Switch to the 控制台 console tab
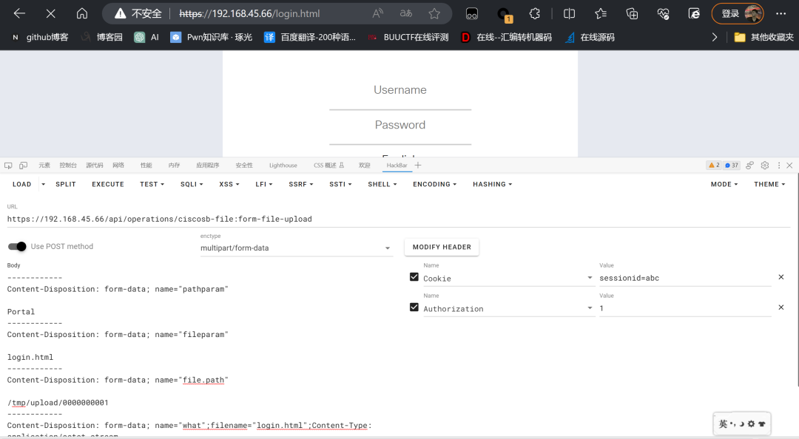The image size is (799, 439). [x=68, y=166]
